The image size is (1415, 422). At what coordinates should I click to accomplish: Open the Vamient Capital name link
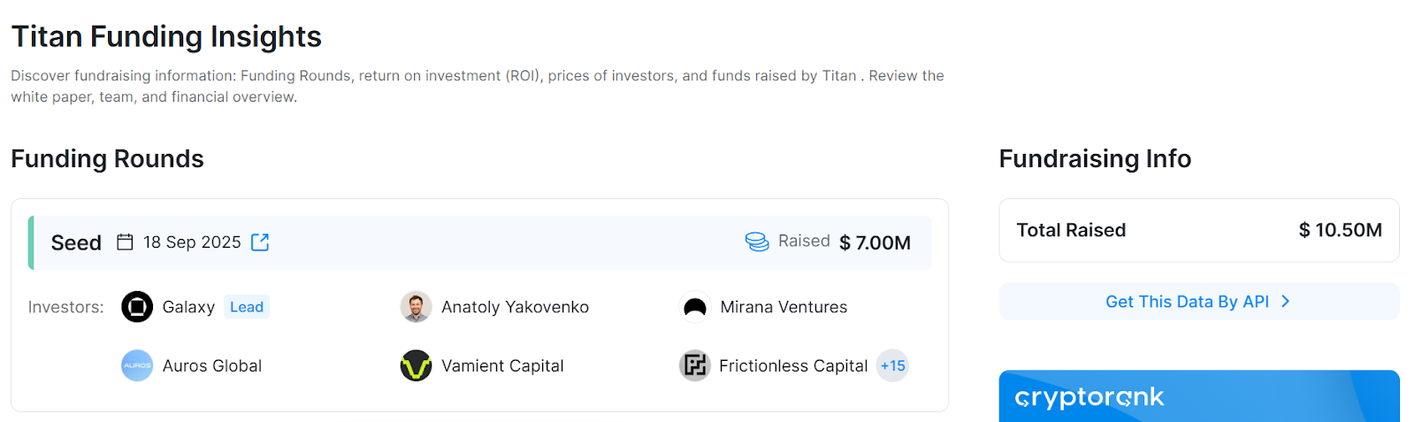click(x=502, y=365)
